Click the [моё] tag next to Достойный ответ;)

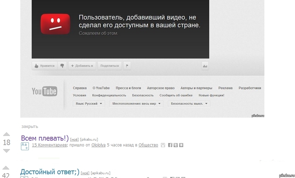(x=85, y=173)
